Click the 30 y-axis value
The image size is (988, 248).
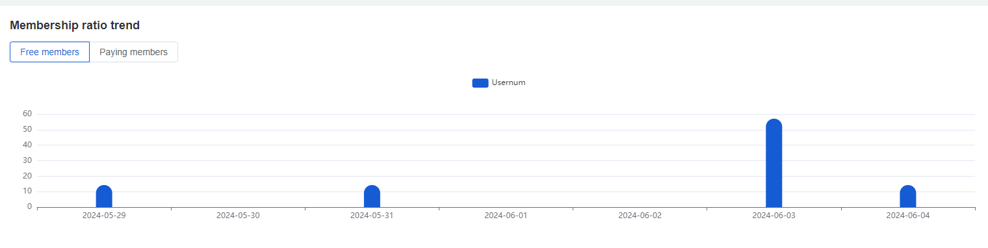click(27, 160)
